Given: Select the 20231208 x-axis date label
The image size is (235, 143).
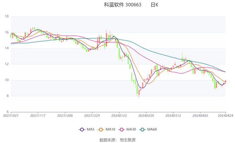Looking at the screenshot, I should tap(65, 116).
